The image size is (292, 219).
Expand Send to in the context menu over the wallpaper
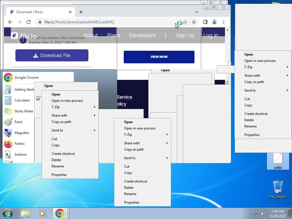tap(143, 158)
